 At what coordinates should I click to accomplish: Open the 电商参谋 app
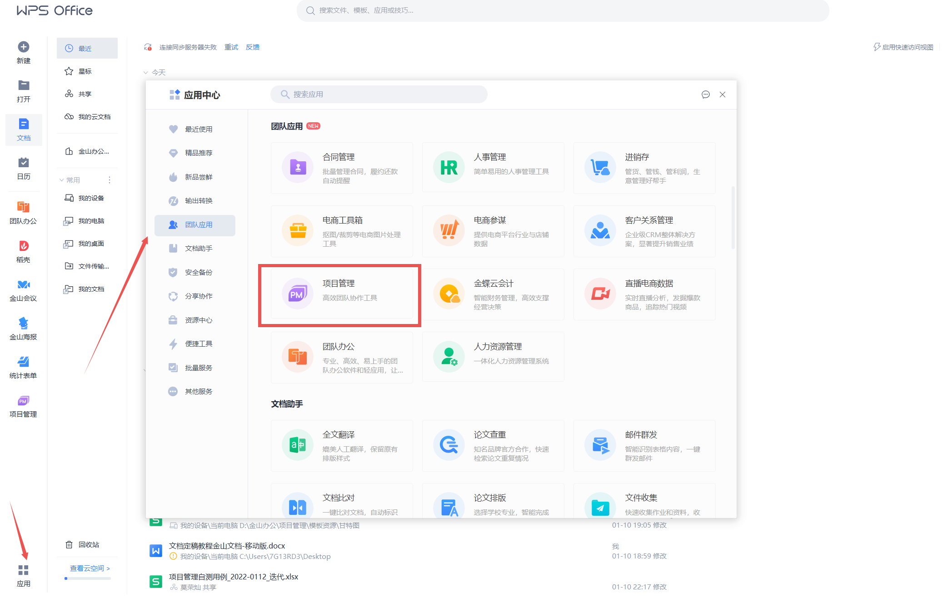pos(493,231)
